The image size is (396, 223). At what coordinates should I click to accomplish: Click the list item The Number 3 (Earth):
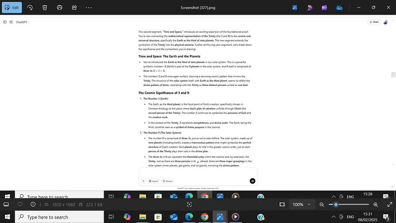(156, 99)
